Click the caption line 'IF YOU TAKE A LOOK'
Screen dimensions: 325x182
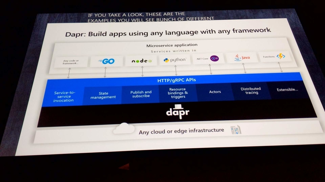tap(136, 14)
